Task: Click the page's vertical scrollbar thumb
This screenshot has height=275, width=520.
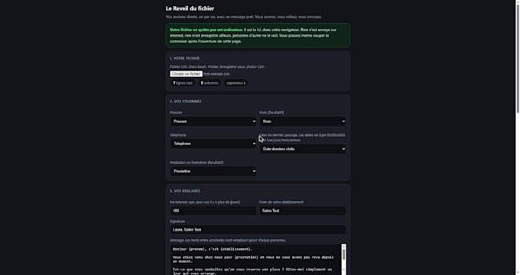Action: pos(518,57)
